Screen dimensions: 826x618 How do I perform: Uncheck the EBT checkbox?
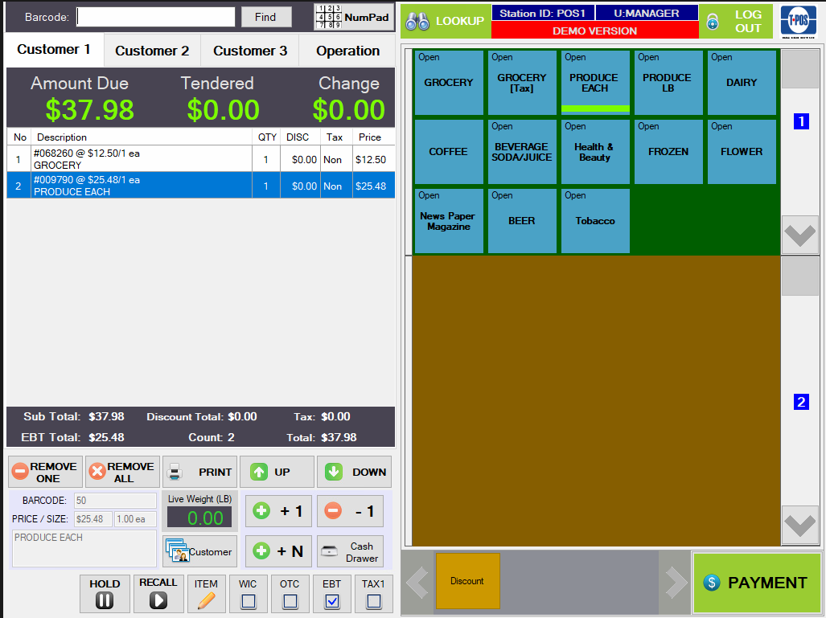[332, 600]
